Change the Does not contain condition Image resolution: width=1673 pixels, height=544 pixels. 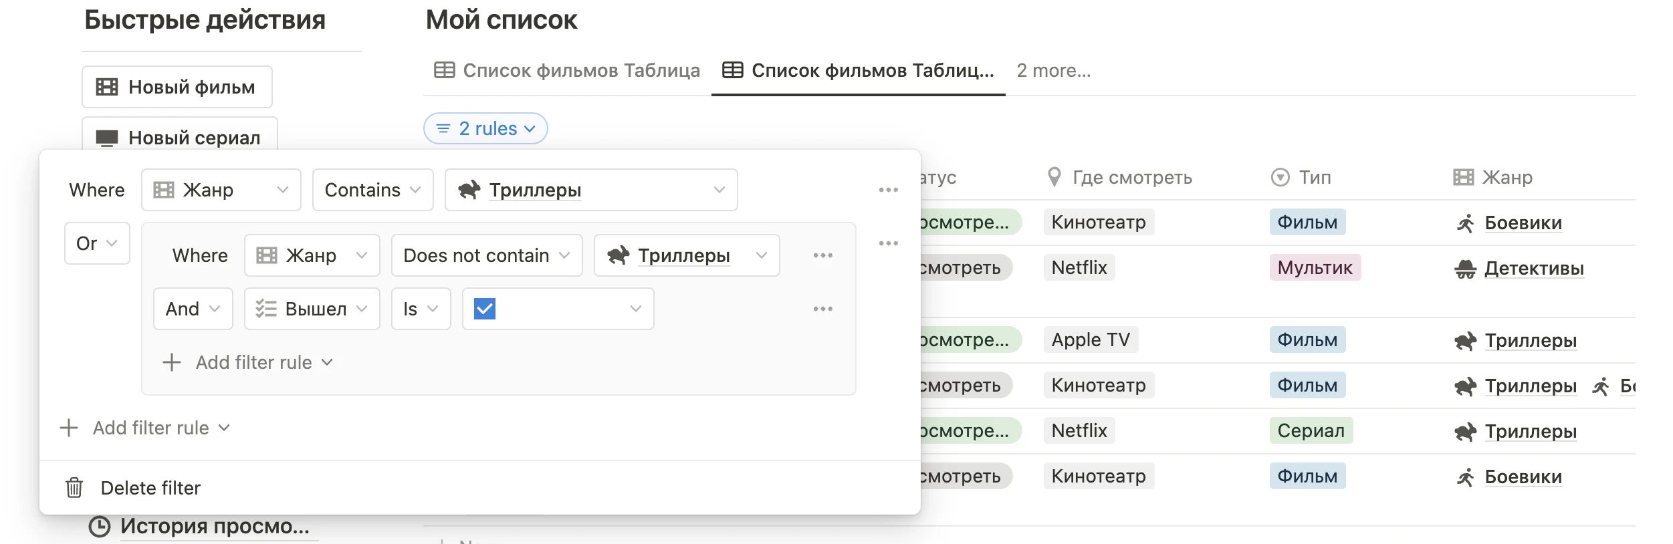487,255
